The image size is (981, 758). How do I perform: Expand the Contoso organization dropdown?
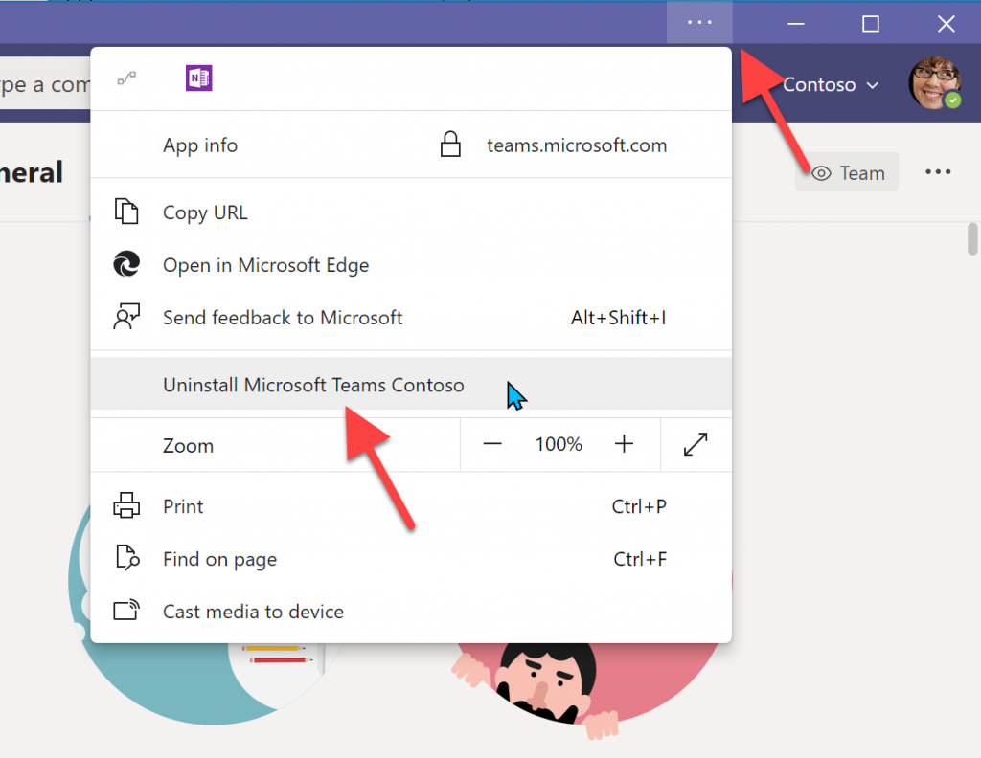831,84
